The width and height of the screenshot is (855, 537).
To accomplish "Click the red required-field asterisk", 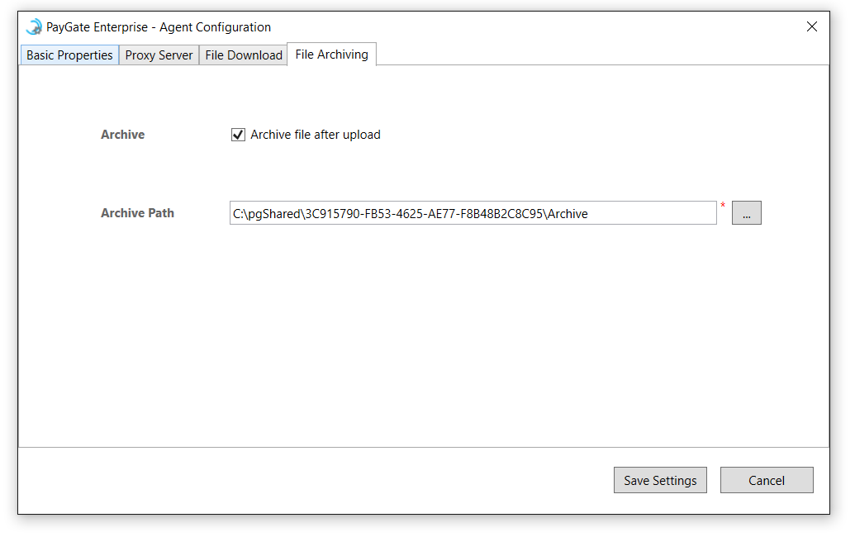I will coord(723,206).
